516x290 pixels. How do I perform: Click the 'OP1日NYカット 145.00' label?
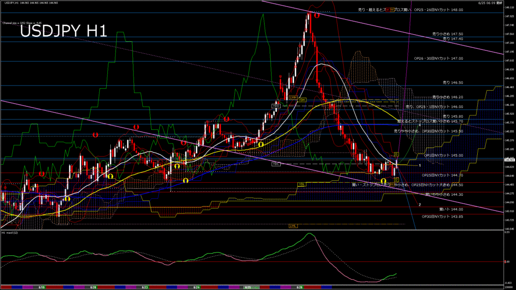point(443,156)
